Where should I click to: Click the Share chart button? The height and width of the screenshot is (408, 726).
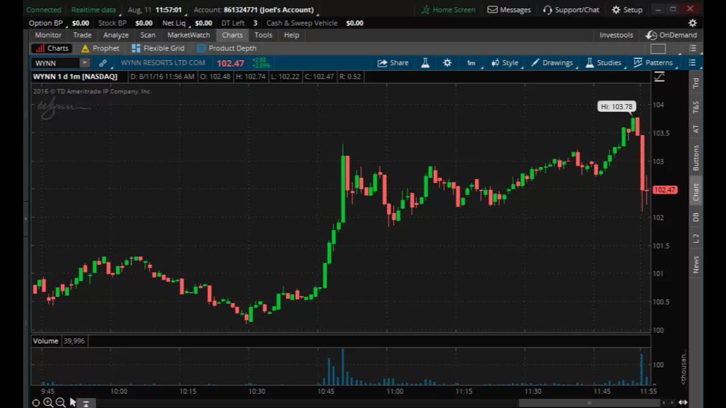click(392, 63)
